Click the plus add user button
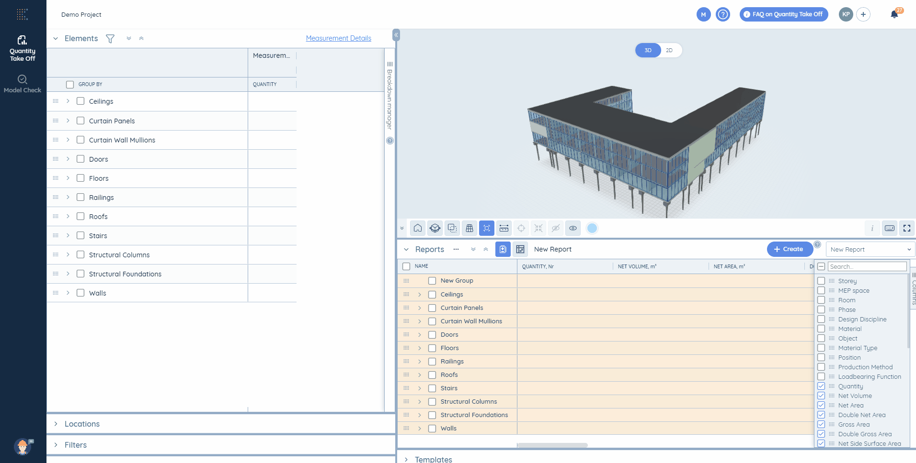This screenshot has height=463, width=916. coord(863,14)
